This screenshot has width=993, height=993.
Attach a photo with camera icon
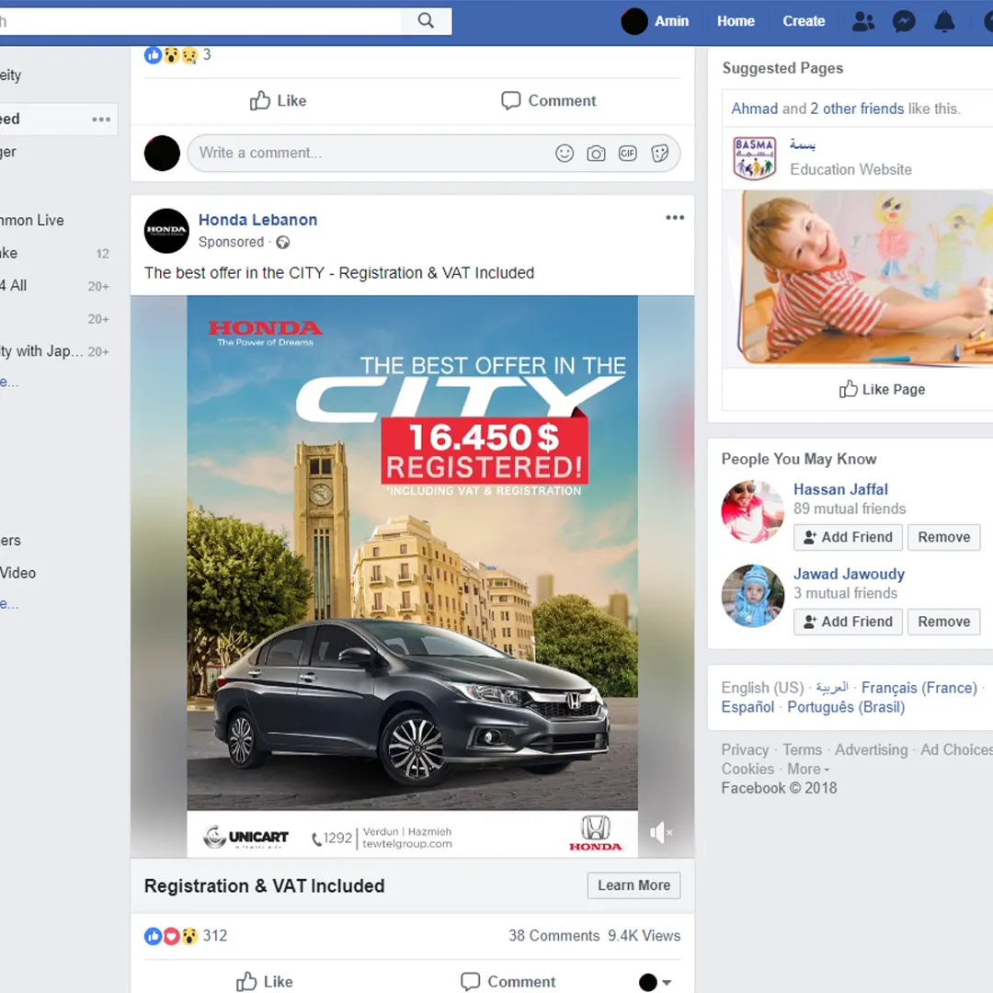[x=596, y=154]
